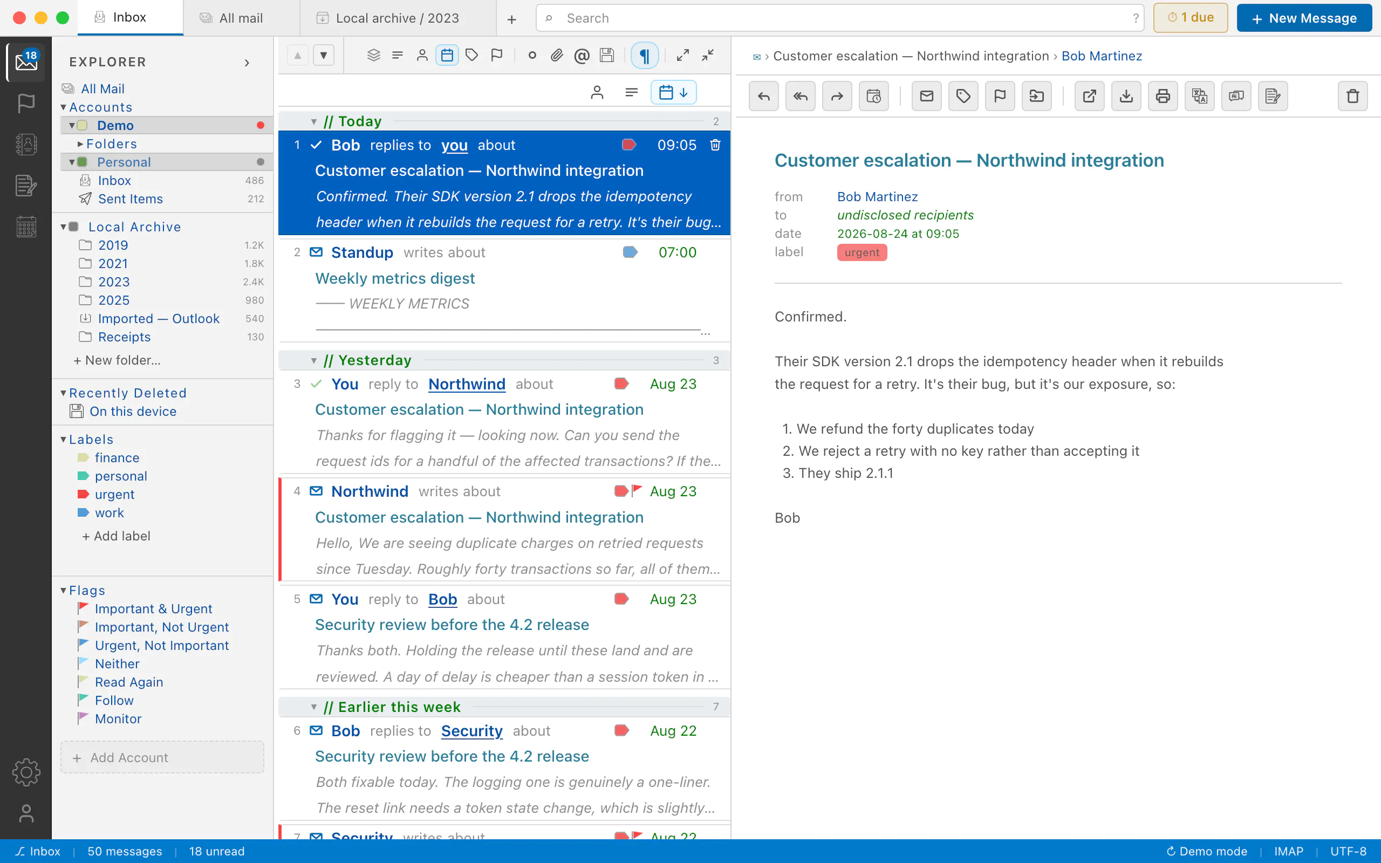The height and width of the screenshot is (863, 1381).
Task: Click the Label tag button in the message toolbar
Action: coord(963,96)
